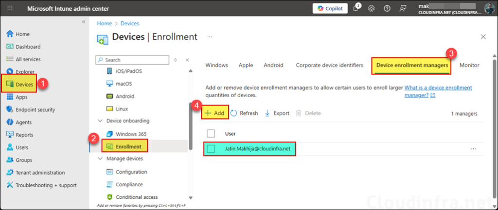Image resolution: width=498 pixels, height=210 pixels.
Task: Open the Settings gear icon
Action: point(371,9)
